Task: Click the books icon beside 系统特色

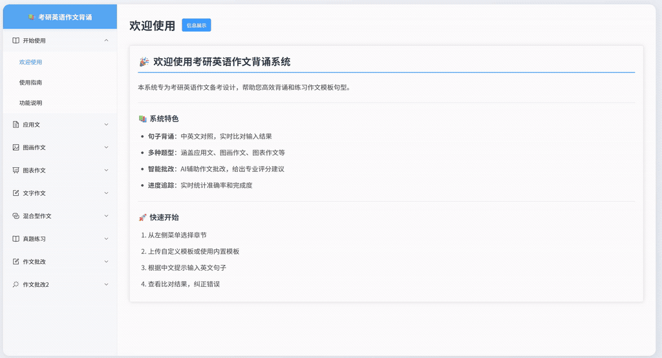Action: [143, 119]
